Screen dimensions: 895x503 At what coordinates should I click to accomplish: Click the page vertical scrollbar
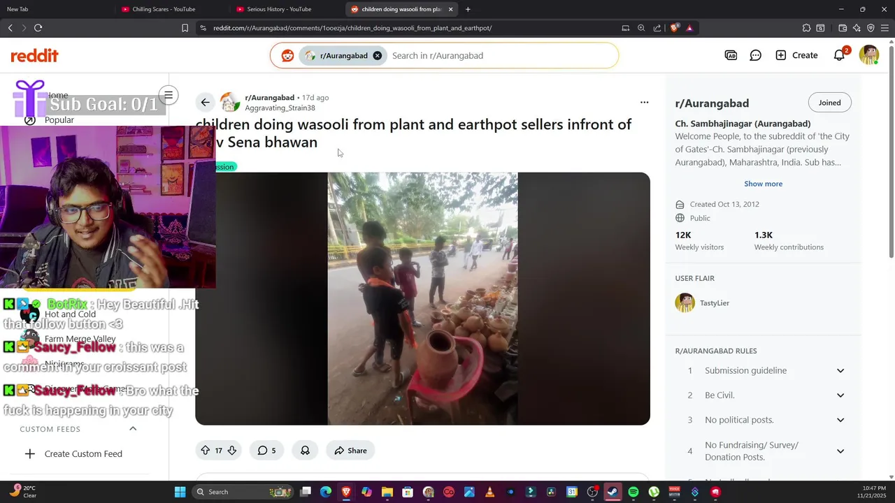tap(891, 148)
